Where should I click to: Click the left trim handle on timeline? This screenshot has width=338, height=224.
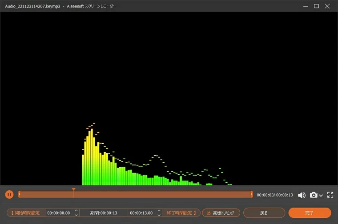tap(19, 194)
